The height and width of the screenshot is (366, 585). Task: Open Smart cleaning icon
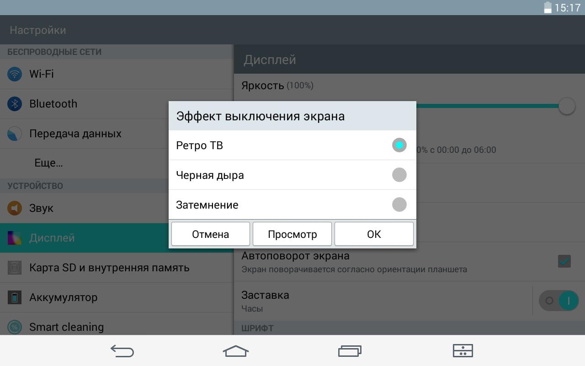click(x=15, y=327)
